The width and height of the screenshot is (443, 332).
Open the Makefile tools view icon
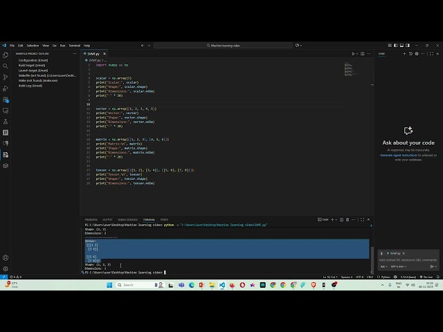(x=6, y=155)
